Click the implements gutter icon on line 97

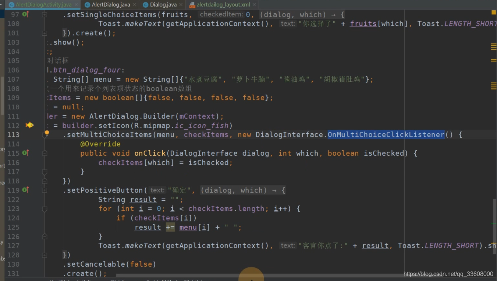25,14
